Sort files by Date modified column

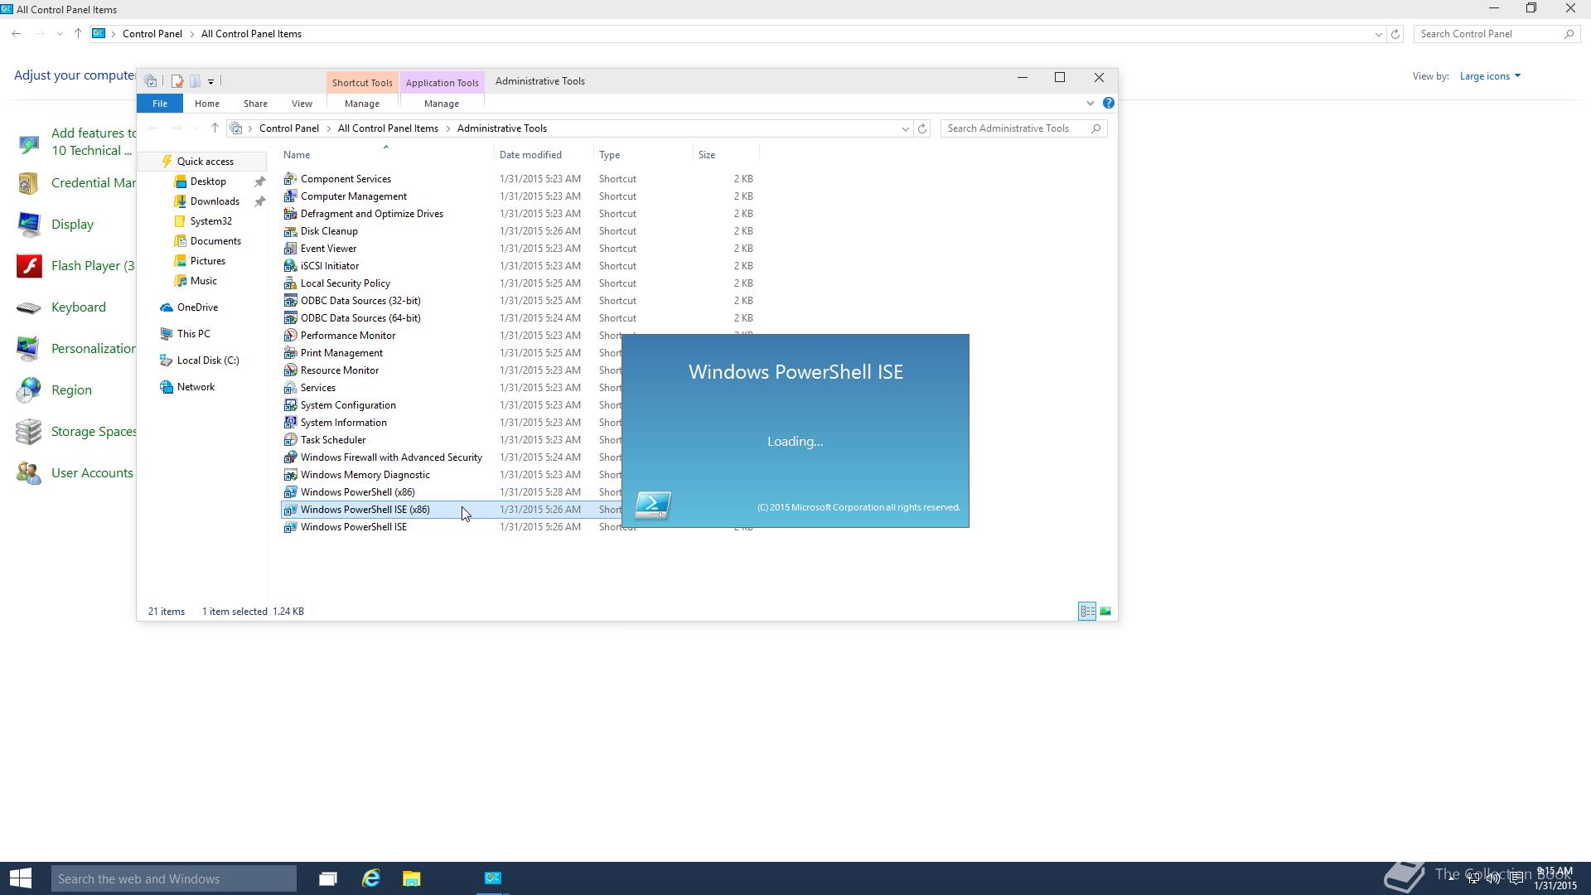[544, 155]
